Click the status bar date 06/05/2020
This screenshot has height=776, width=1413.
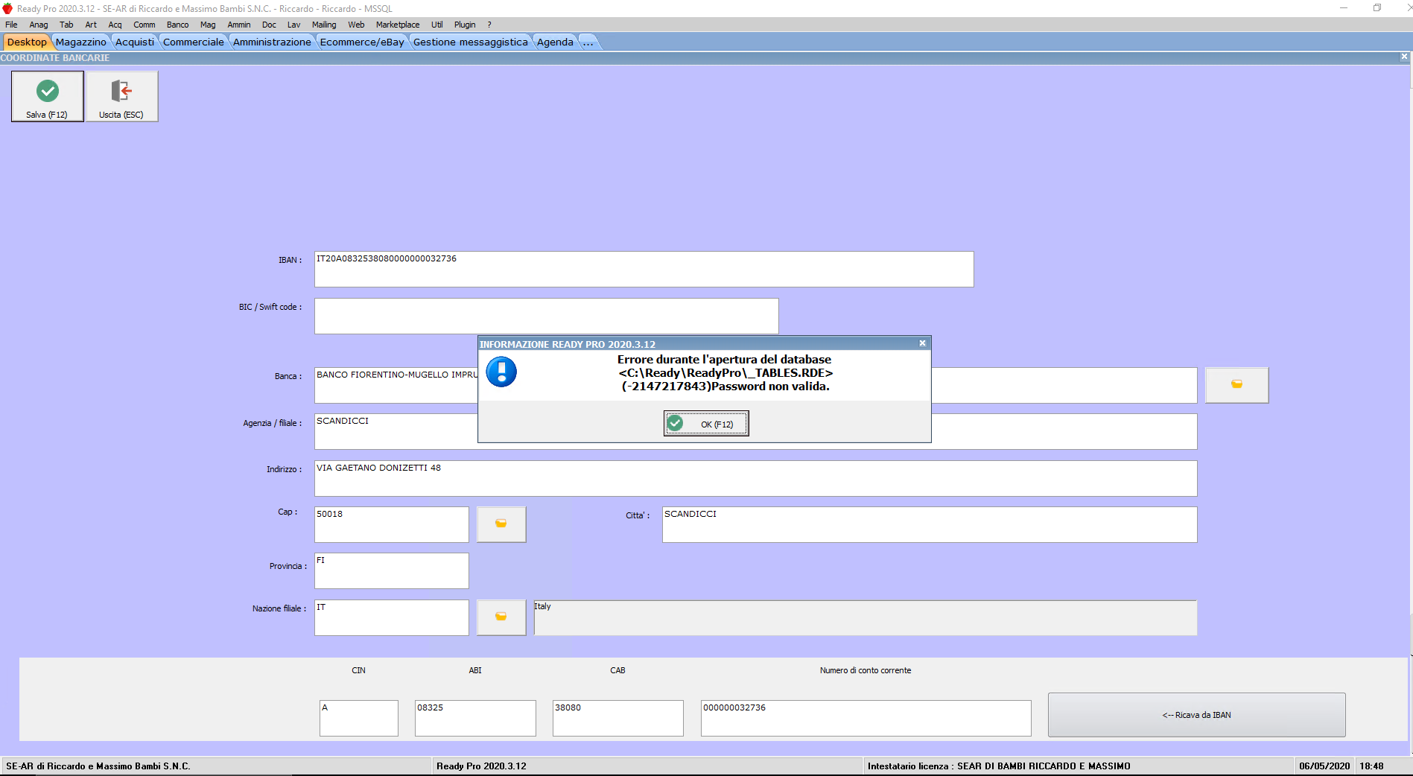pos(1324,766)
